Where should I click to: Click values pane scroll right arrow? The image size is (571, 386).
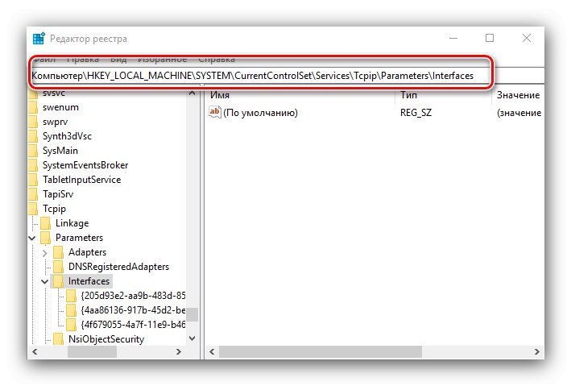(x=536, y=351)
